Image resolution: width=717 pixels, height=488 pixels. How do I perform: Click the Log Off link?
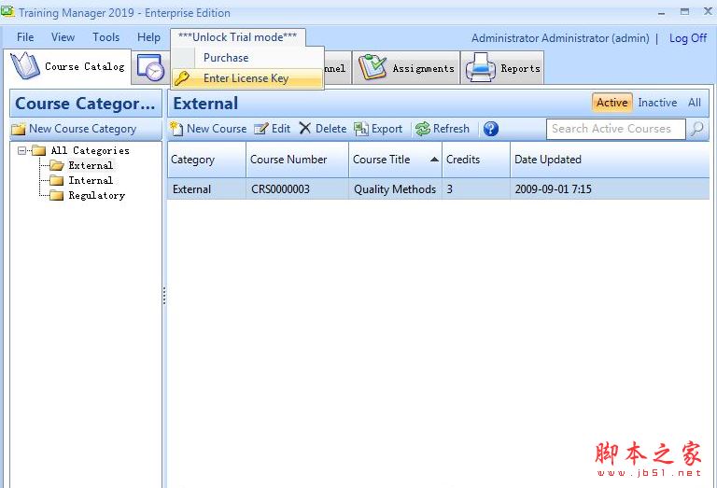(688, 38)
